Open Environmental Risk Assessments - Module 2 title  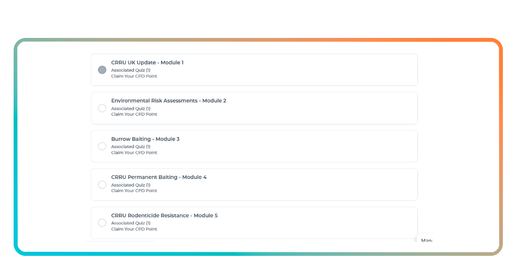[x=169, y=101]
